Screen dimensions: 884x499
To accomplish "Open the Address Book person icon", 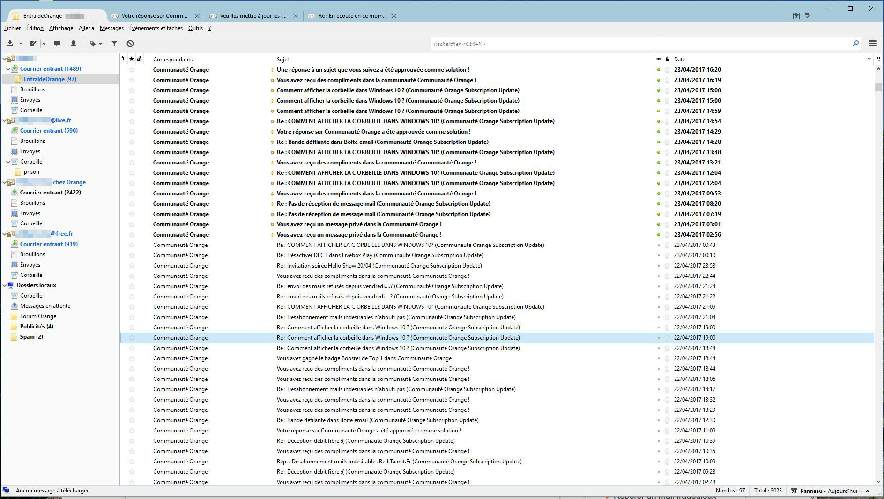I will tap(74, 44).
